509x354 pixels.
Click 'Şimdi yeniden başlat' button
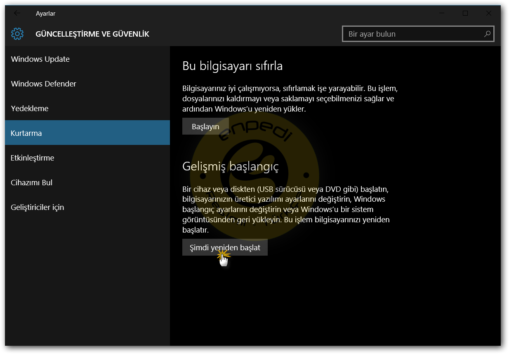225,247
